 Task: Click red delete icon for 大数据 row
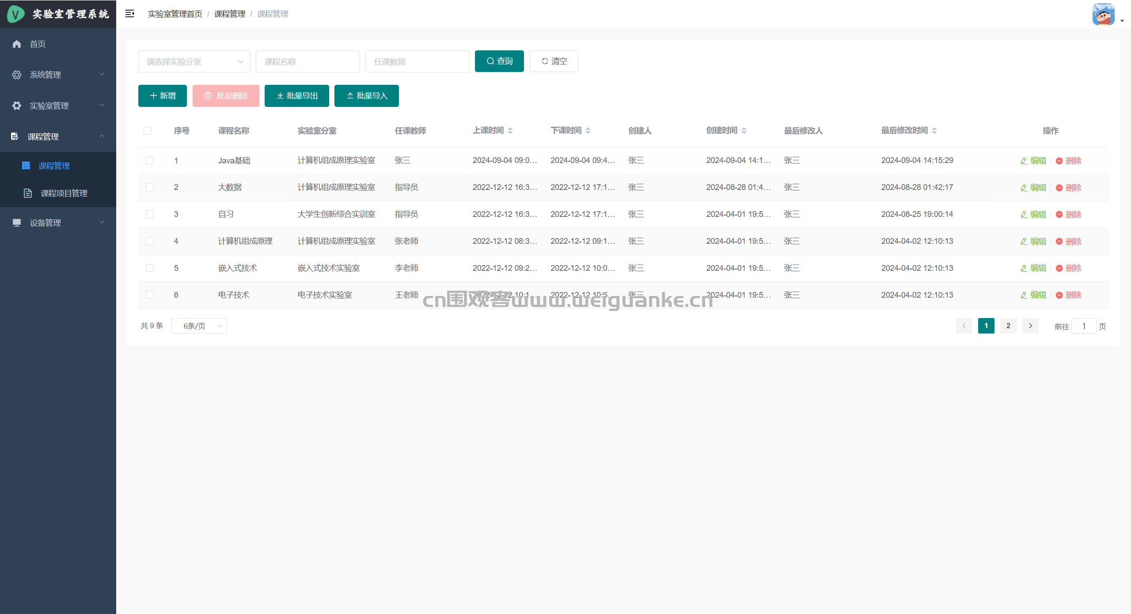click(1059, 188)
